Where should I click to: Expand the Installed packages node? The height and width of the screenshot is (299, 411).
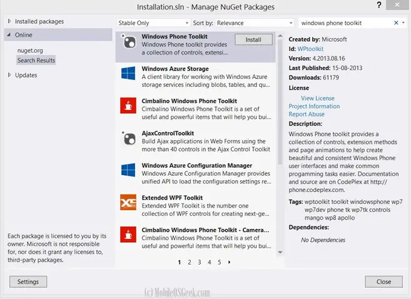[x=9, y=21]
